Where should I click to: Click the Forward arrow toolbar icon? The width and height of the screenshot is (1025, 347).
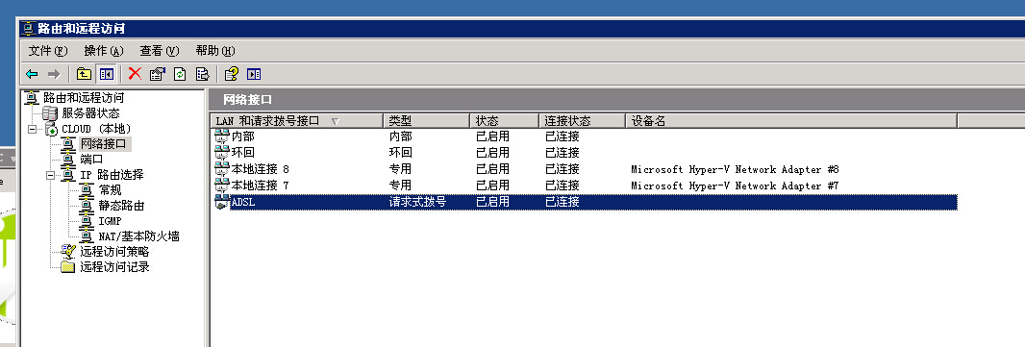click(x=54, y=74)
